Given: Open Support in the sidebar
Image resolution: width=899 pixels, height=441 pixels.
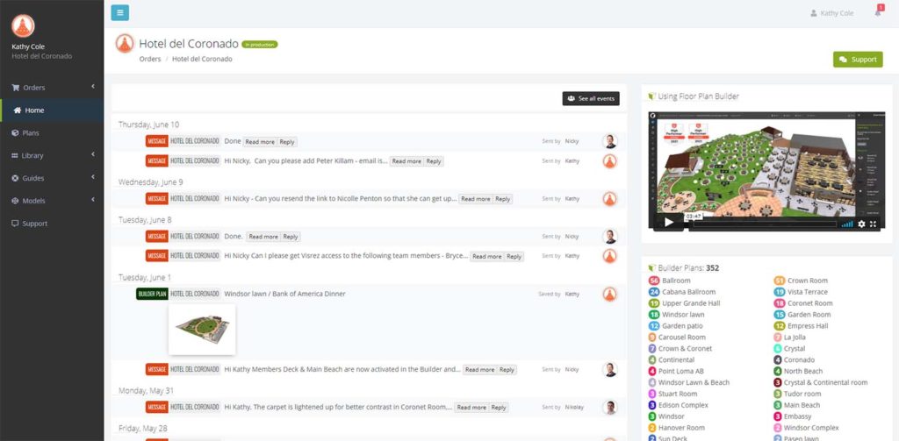Looking at the screenshot, I should pos(34,224).
